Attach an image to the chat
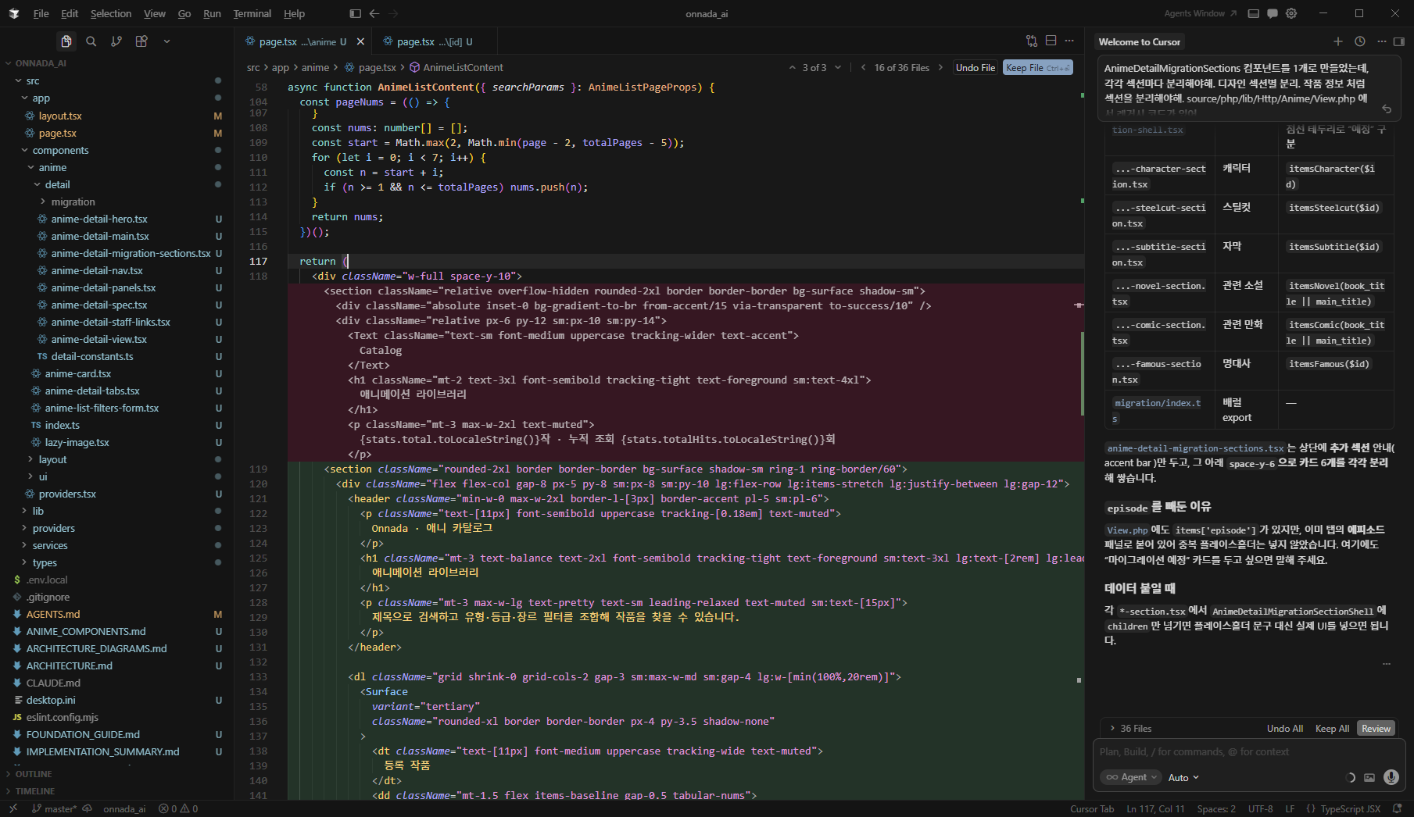This screenshot has height=817, width=1414. coord(1369,777)
